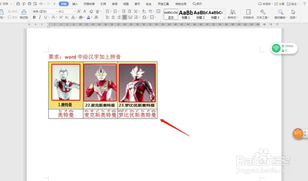308x181 pixels.
Task: Apply the 正文 style
Action: pos(171,14)
